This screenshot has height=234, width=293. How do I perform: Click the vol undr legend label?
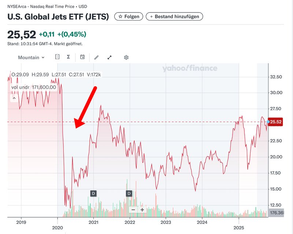[33, 87]
